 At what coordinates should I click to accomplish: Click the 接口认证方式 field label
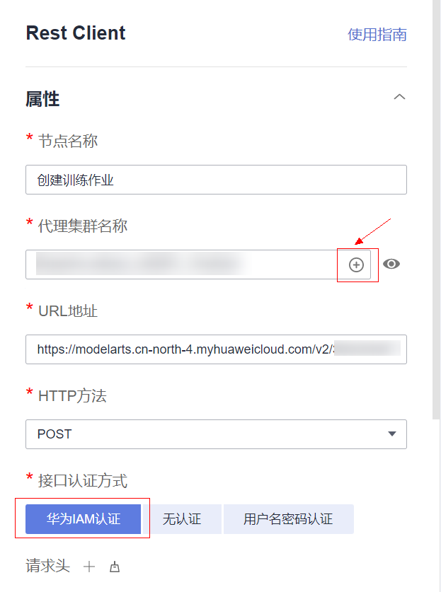click(83, 481)
